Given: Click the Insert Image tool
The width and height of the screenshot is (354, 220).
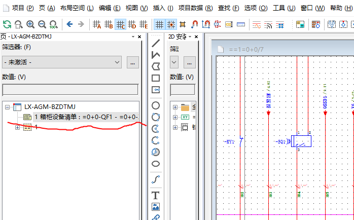Looking at the screenshot, I should point(156,207).
